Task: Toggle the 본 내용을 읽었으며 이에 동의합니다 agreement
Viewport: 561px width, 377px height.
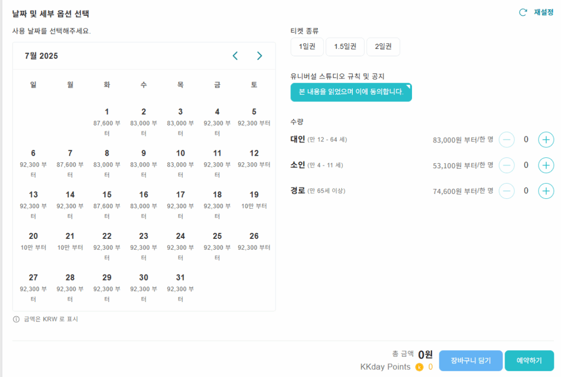Action: 351,92
